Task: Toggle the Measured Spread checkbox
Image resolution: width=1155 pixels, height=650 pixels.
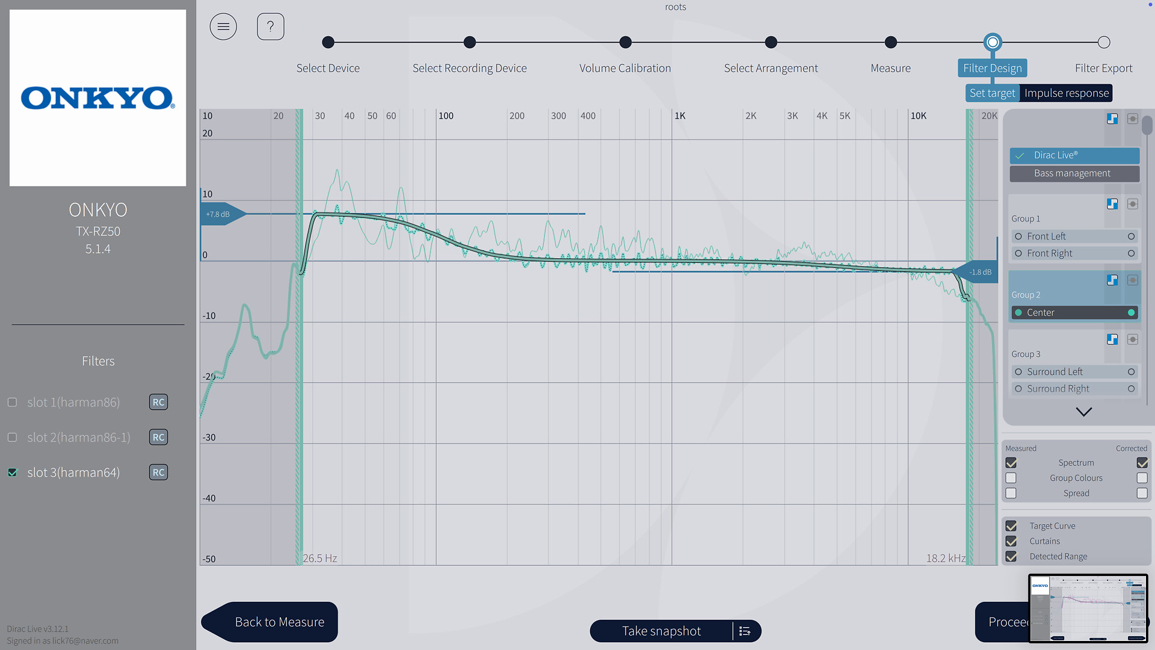Action: pyautogui.click(x=1011, y=494)
